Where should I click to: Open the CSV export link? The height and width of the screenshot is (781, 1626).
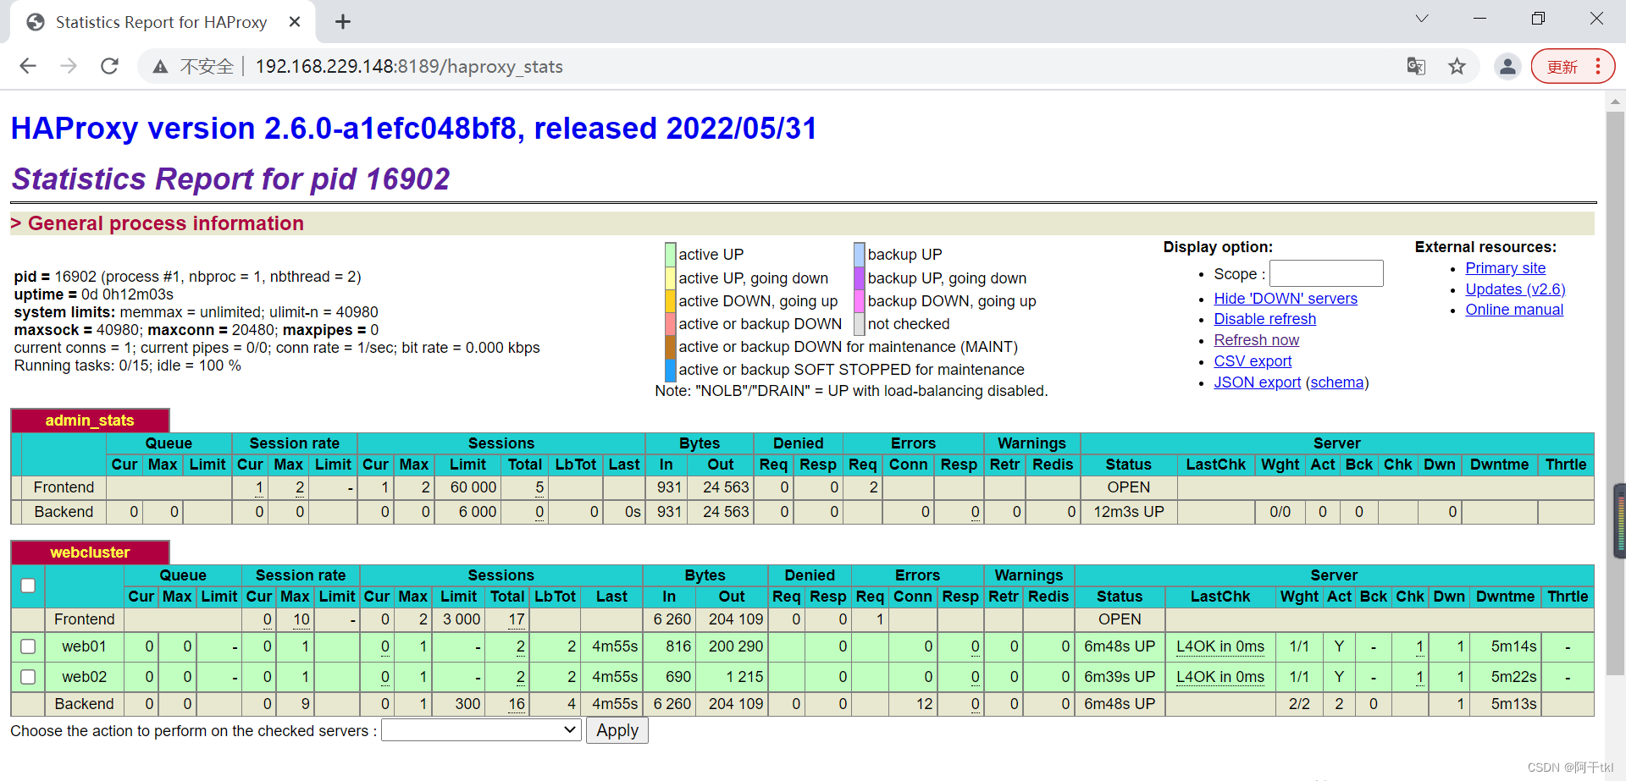1253,361
